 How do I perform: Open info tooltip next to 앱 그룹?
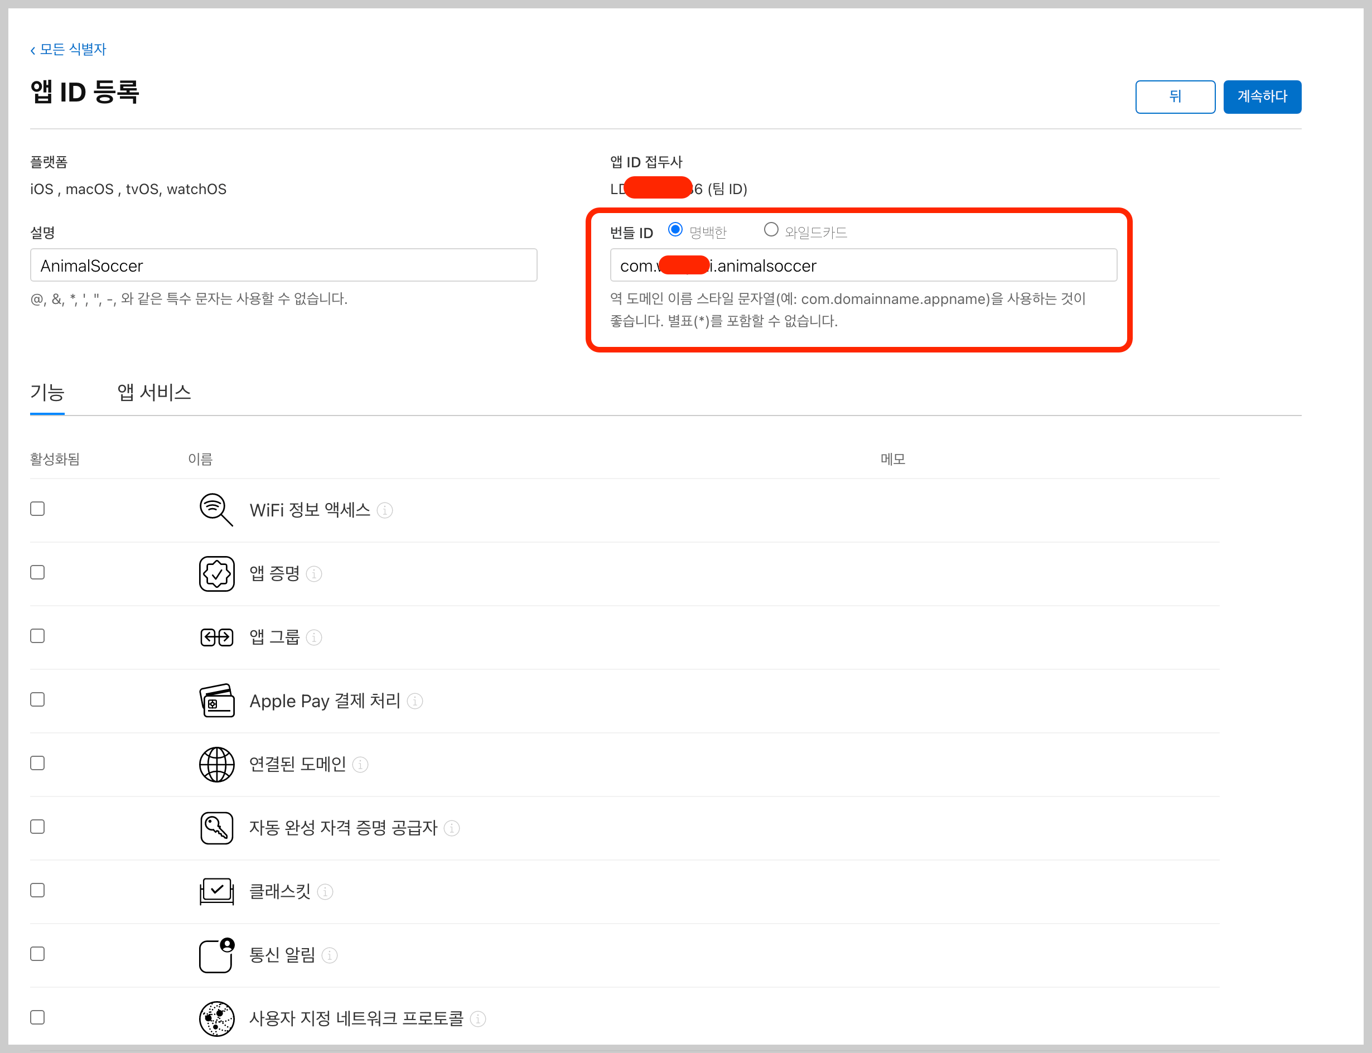pos(314,637)
